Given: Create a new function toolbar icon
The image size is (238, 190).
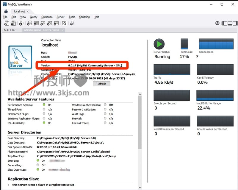Looking at the screenshot, I should 56,23.
